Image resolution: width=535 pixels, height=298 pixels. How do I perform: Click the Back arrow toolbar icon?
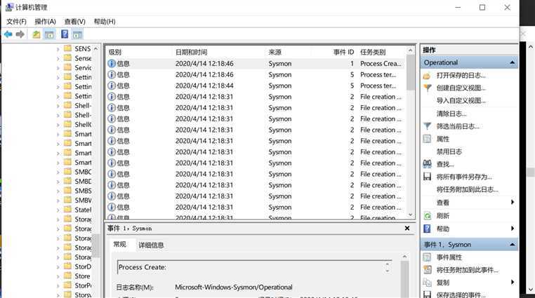point(8,34)
